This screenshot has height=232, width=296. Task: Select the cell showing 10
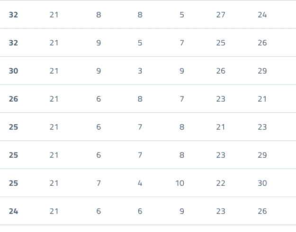click(x=179, y=183)
